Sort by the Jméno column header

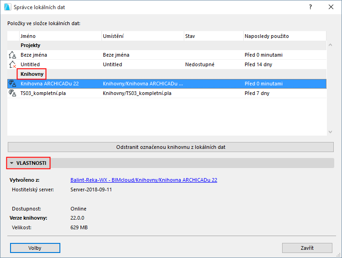pos(60,36)
